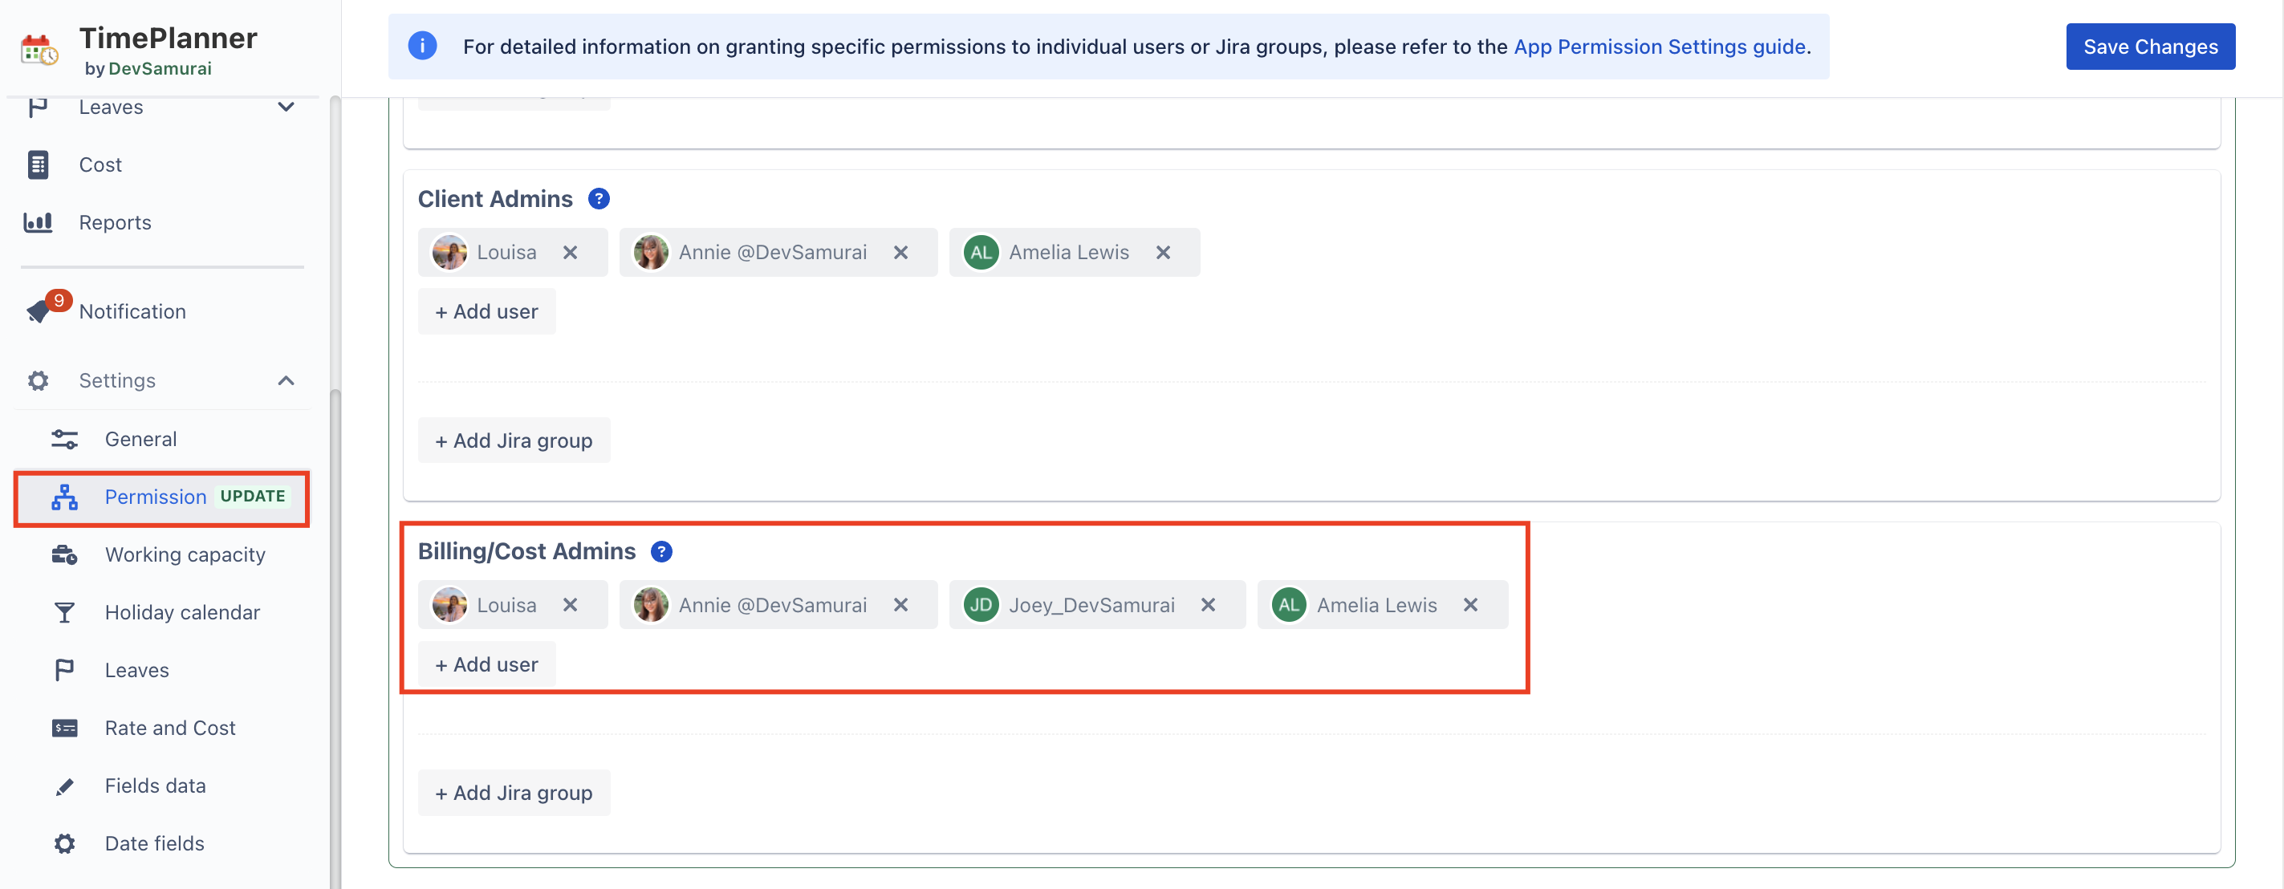The image size is (2284, 889).
Task: Click Add Jira group under Client Admins
Action: pyautogui.click(x=514, y=440)
